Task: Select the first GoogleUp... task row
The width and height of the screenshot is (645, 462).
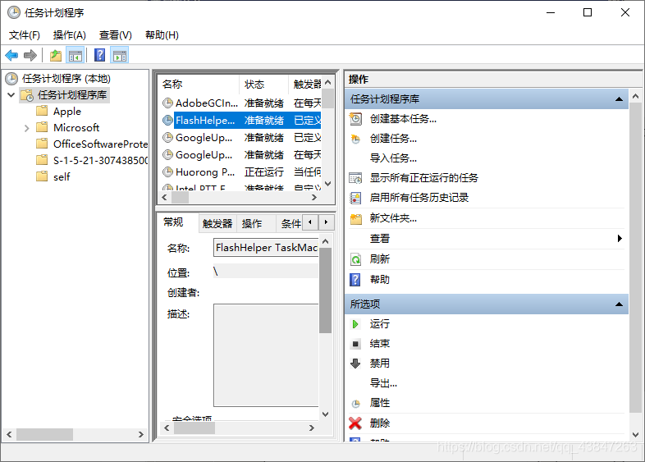Action: (242, 137)
